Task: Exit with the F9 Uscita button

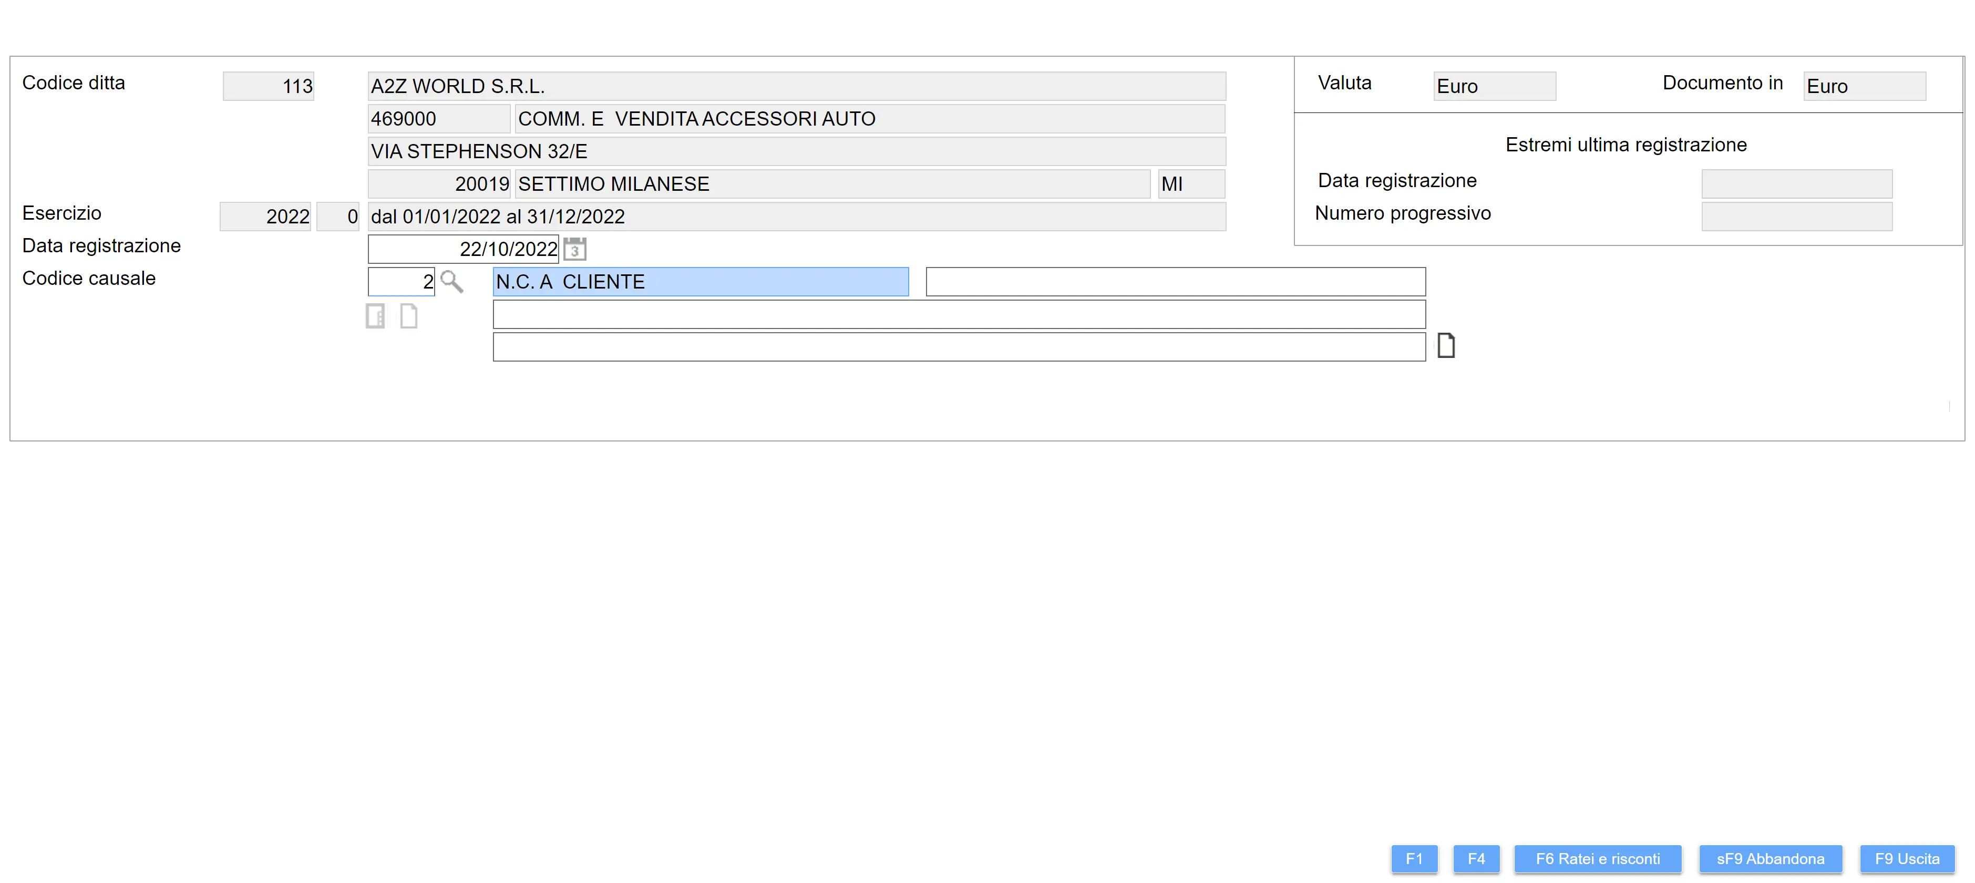Action: pos(1907,858)
